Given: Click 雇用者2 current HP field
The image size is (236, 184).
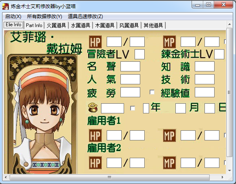Looking at the screenshot, I should pyautogui.click(x=114, y=163).
